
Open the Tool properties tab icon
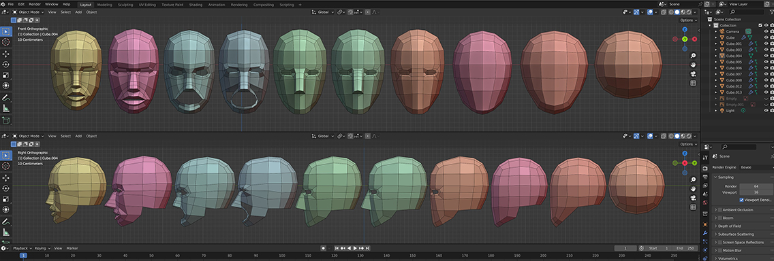click(705, 157)
